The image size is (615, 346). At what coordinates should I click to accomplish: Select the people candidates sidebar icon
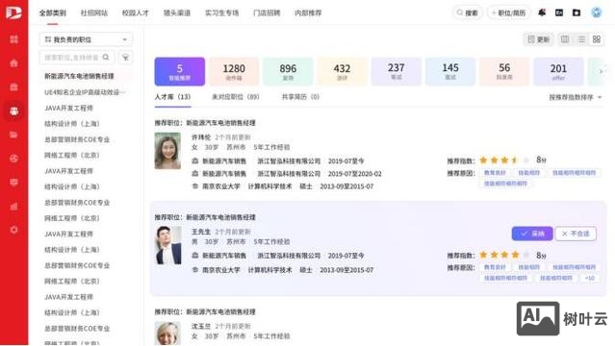pos(13,111)
